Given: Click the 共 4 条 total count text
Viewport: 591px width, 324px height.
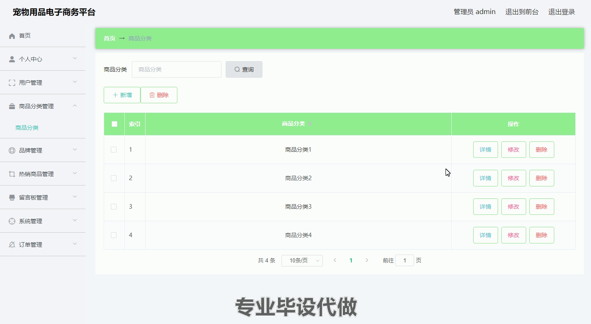Looking at the screenshot, I should [x=267, y=260].
